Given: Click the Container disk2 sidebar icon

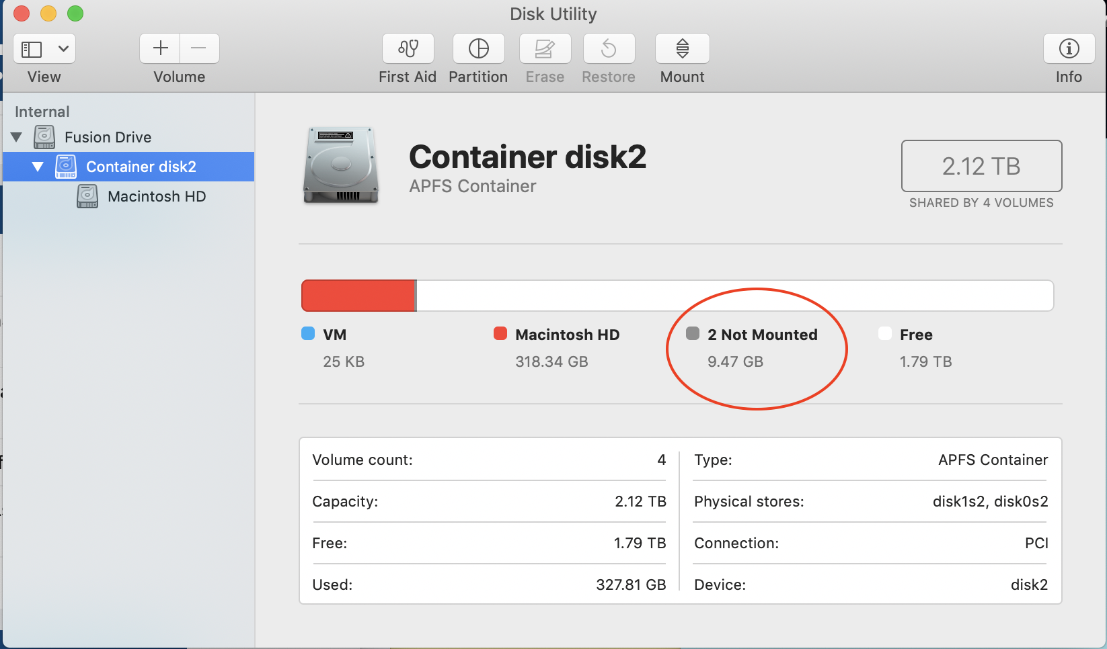Looking at the screenshot, I should click(66, 167).
